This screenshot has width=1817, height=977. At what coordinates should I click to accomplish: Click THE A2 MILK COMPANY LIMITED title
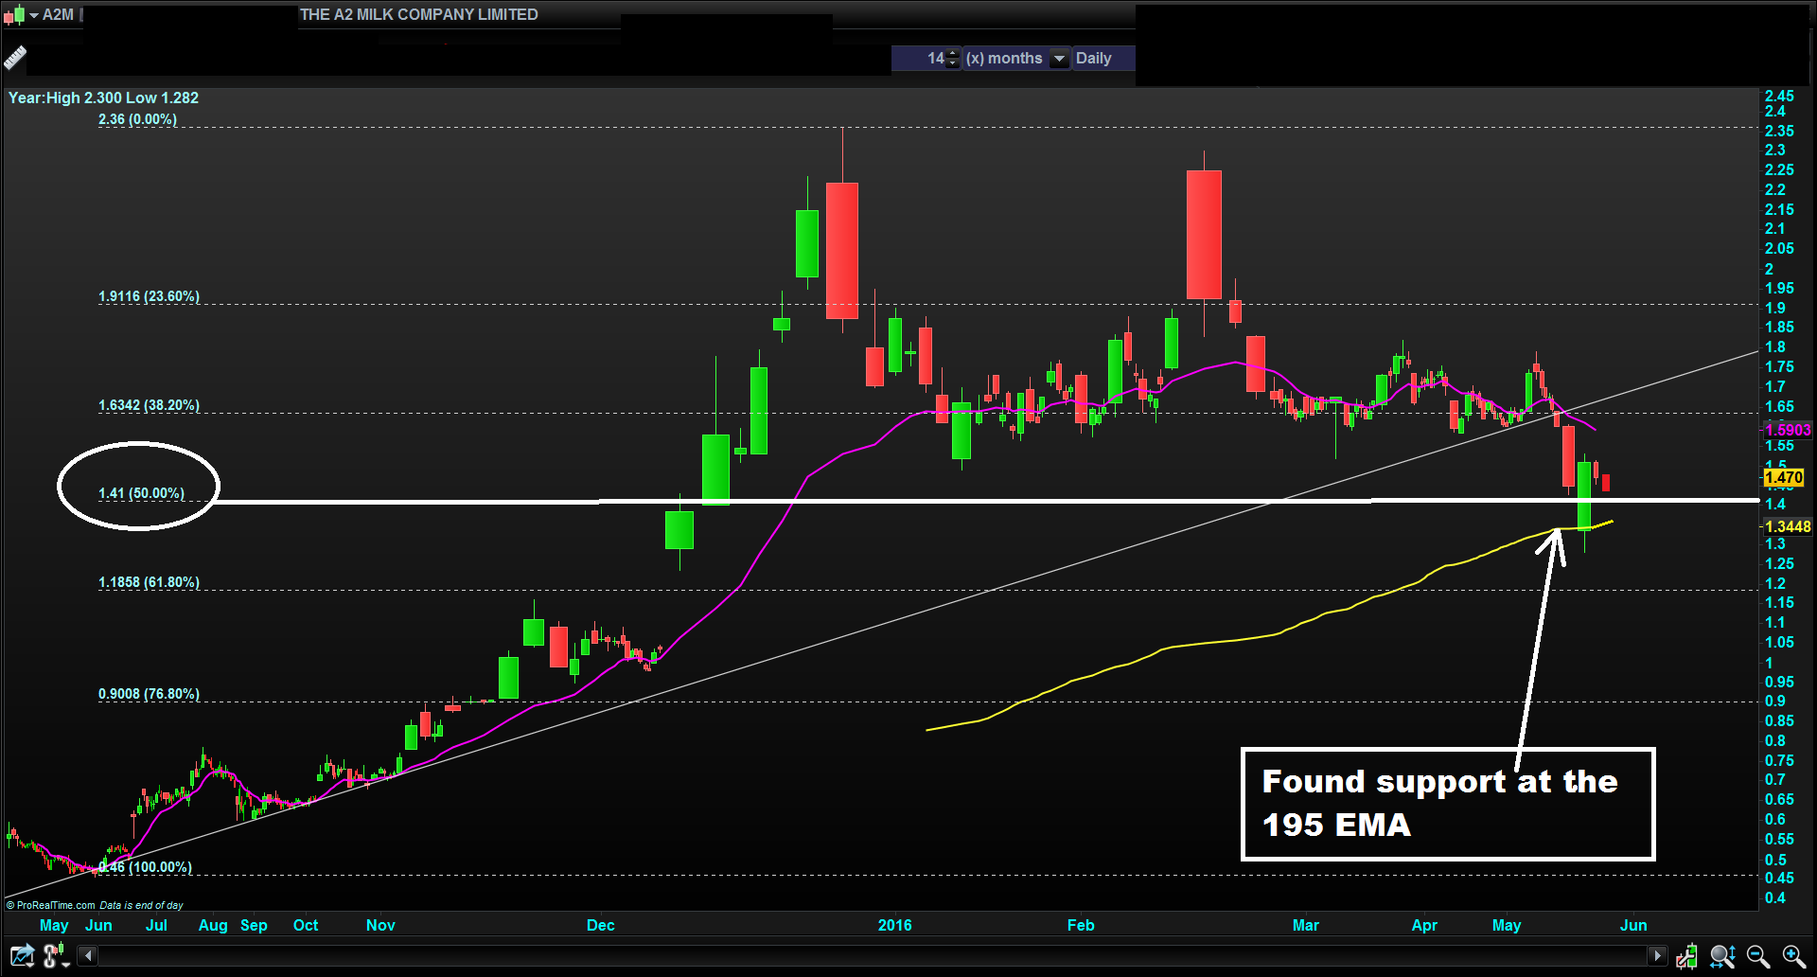coord(419,14)
